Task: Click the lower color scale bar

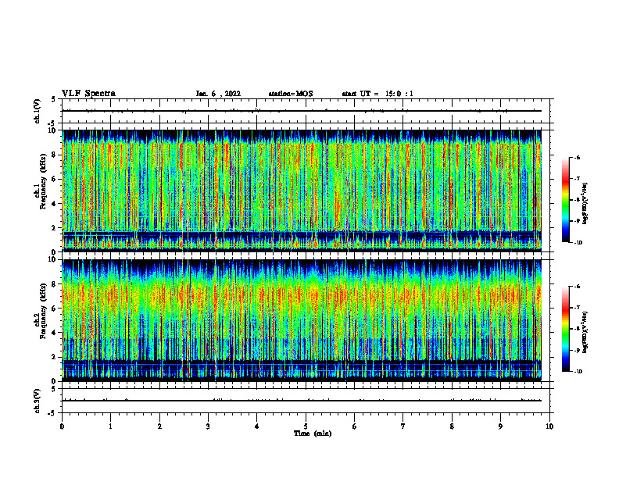Action: click(x=566, y=329)
